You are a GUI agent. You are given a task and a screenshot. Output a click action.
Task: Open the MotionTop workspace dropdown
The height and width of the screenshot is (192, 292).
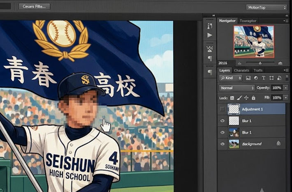[267, 8]
